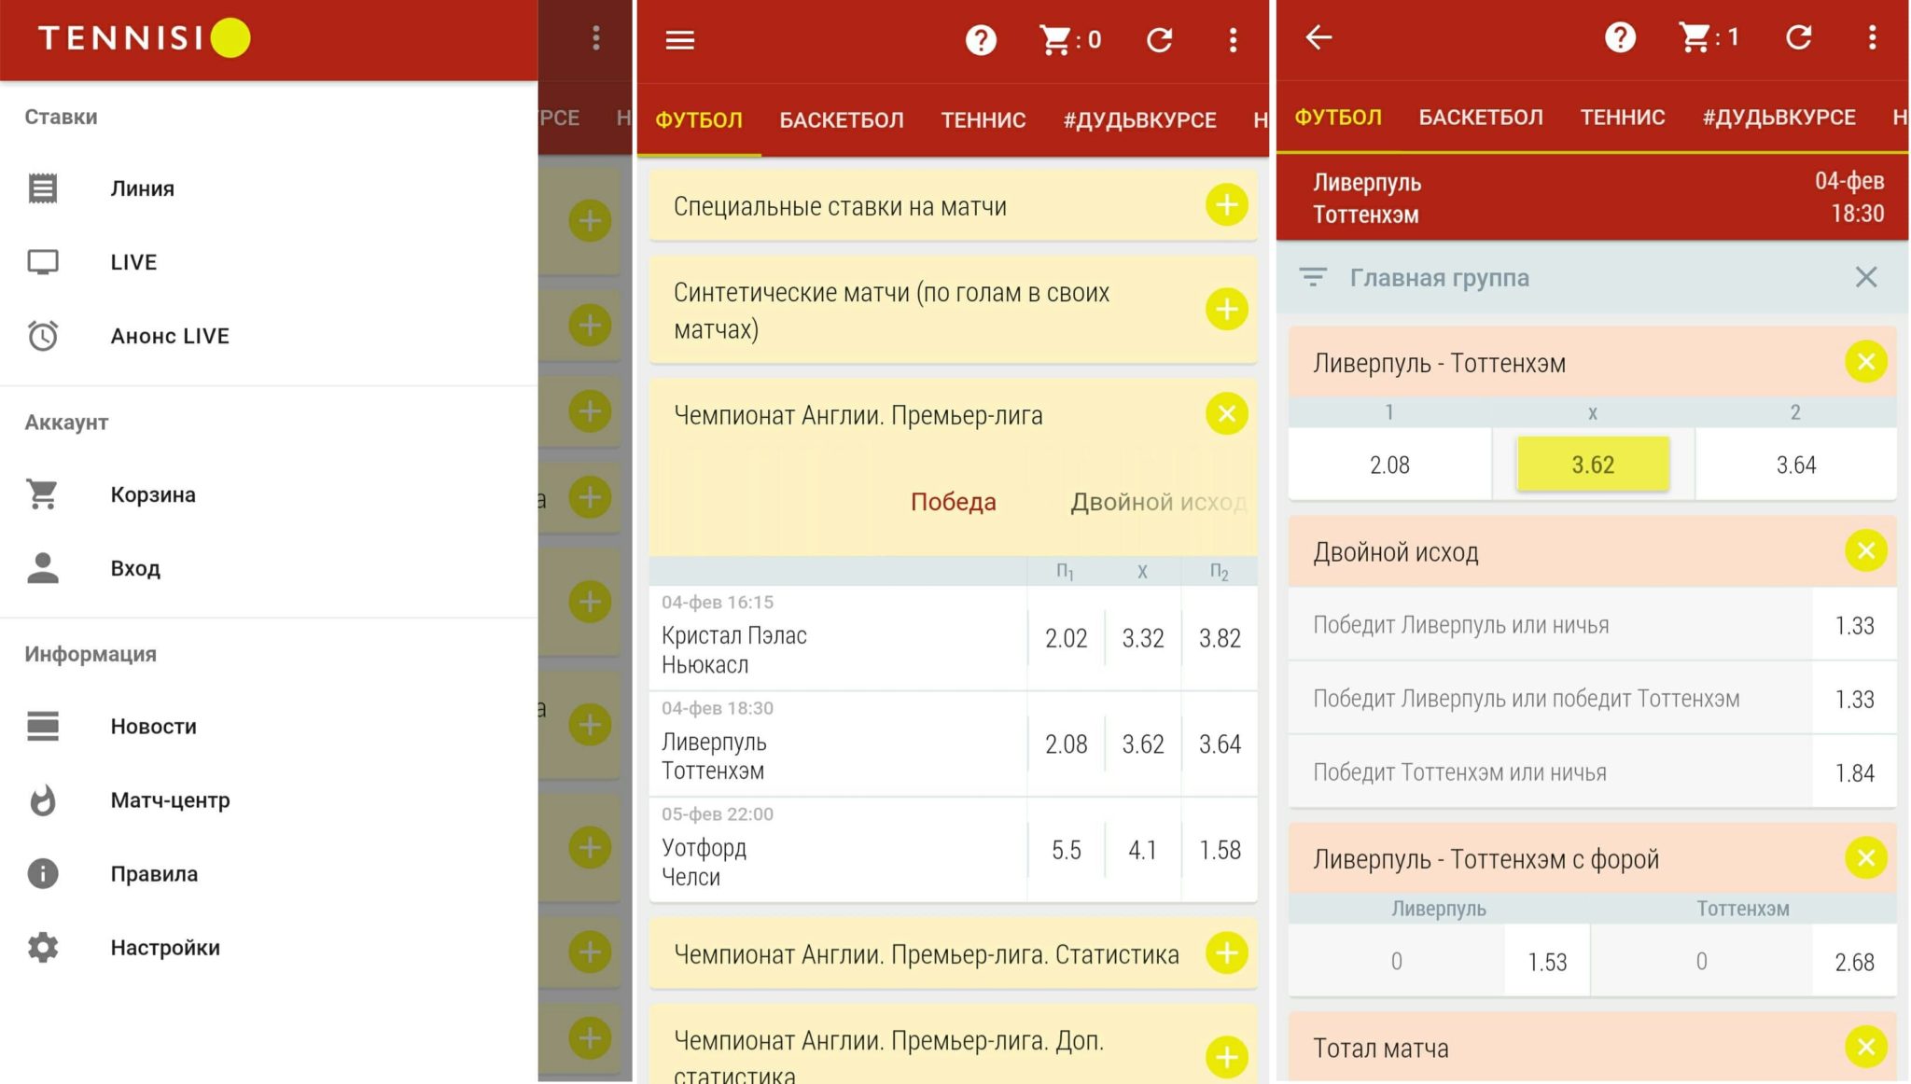Open Корзина in the side menu

269,494
